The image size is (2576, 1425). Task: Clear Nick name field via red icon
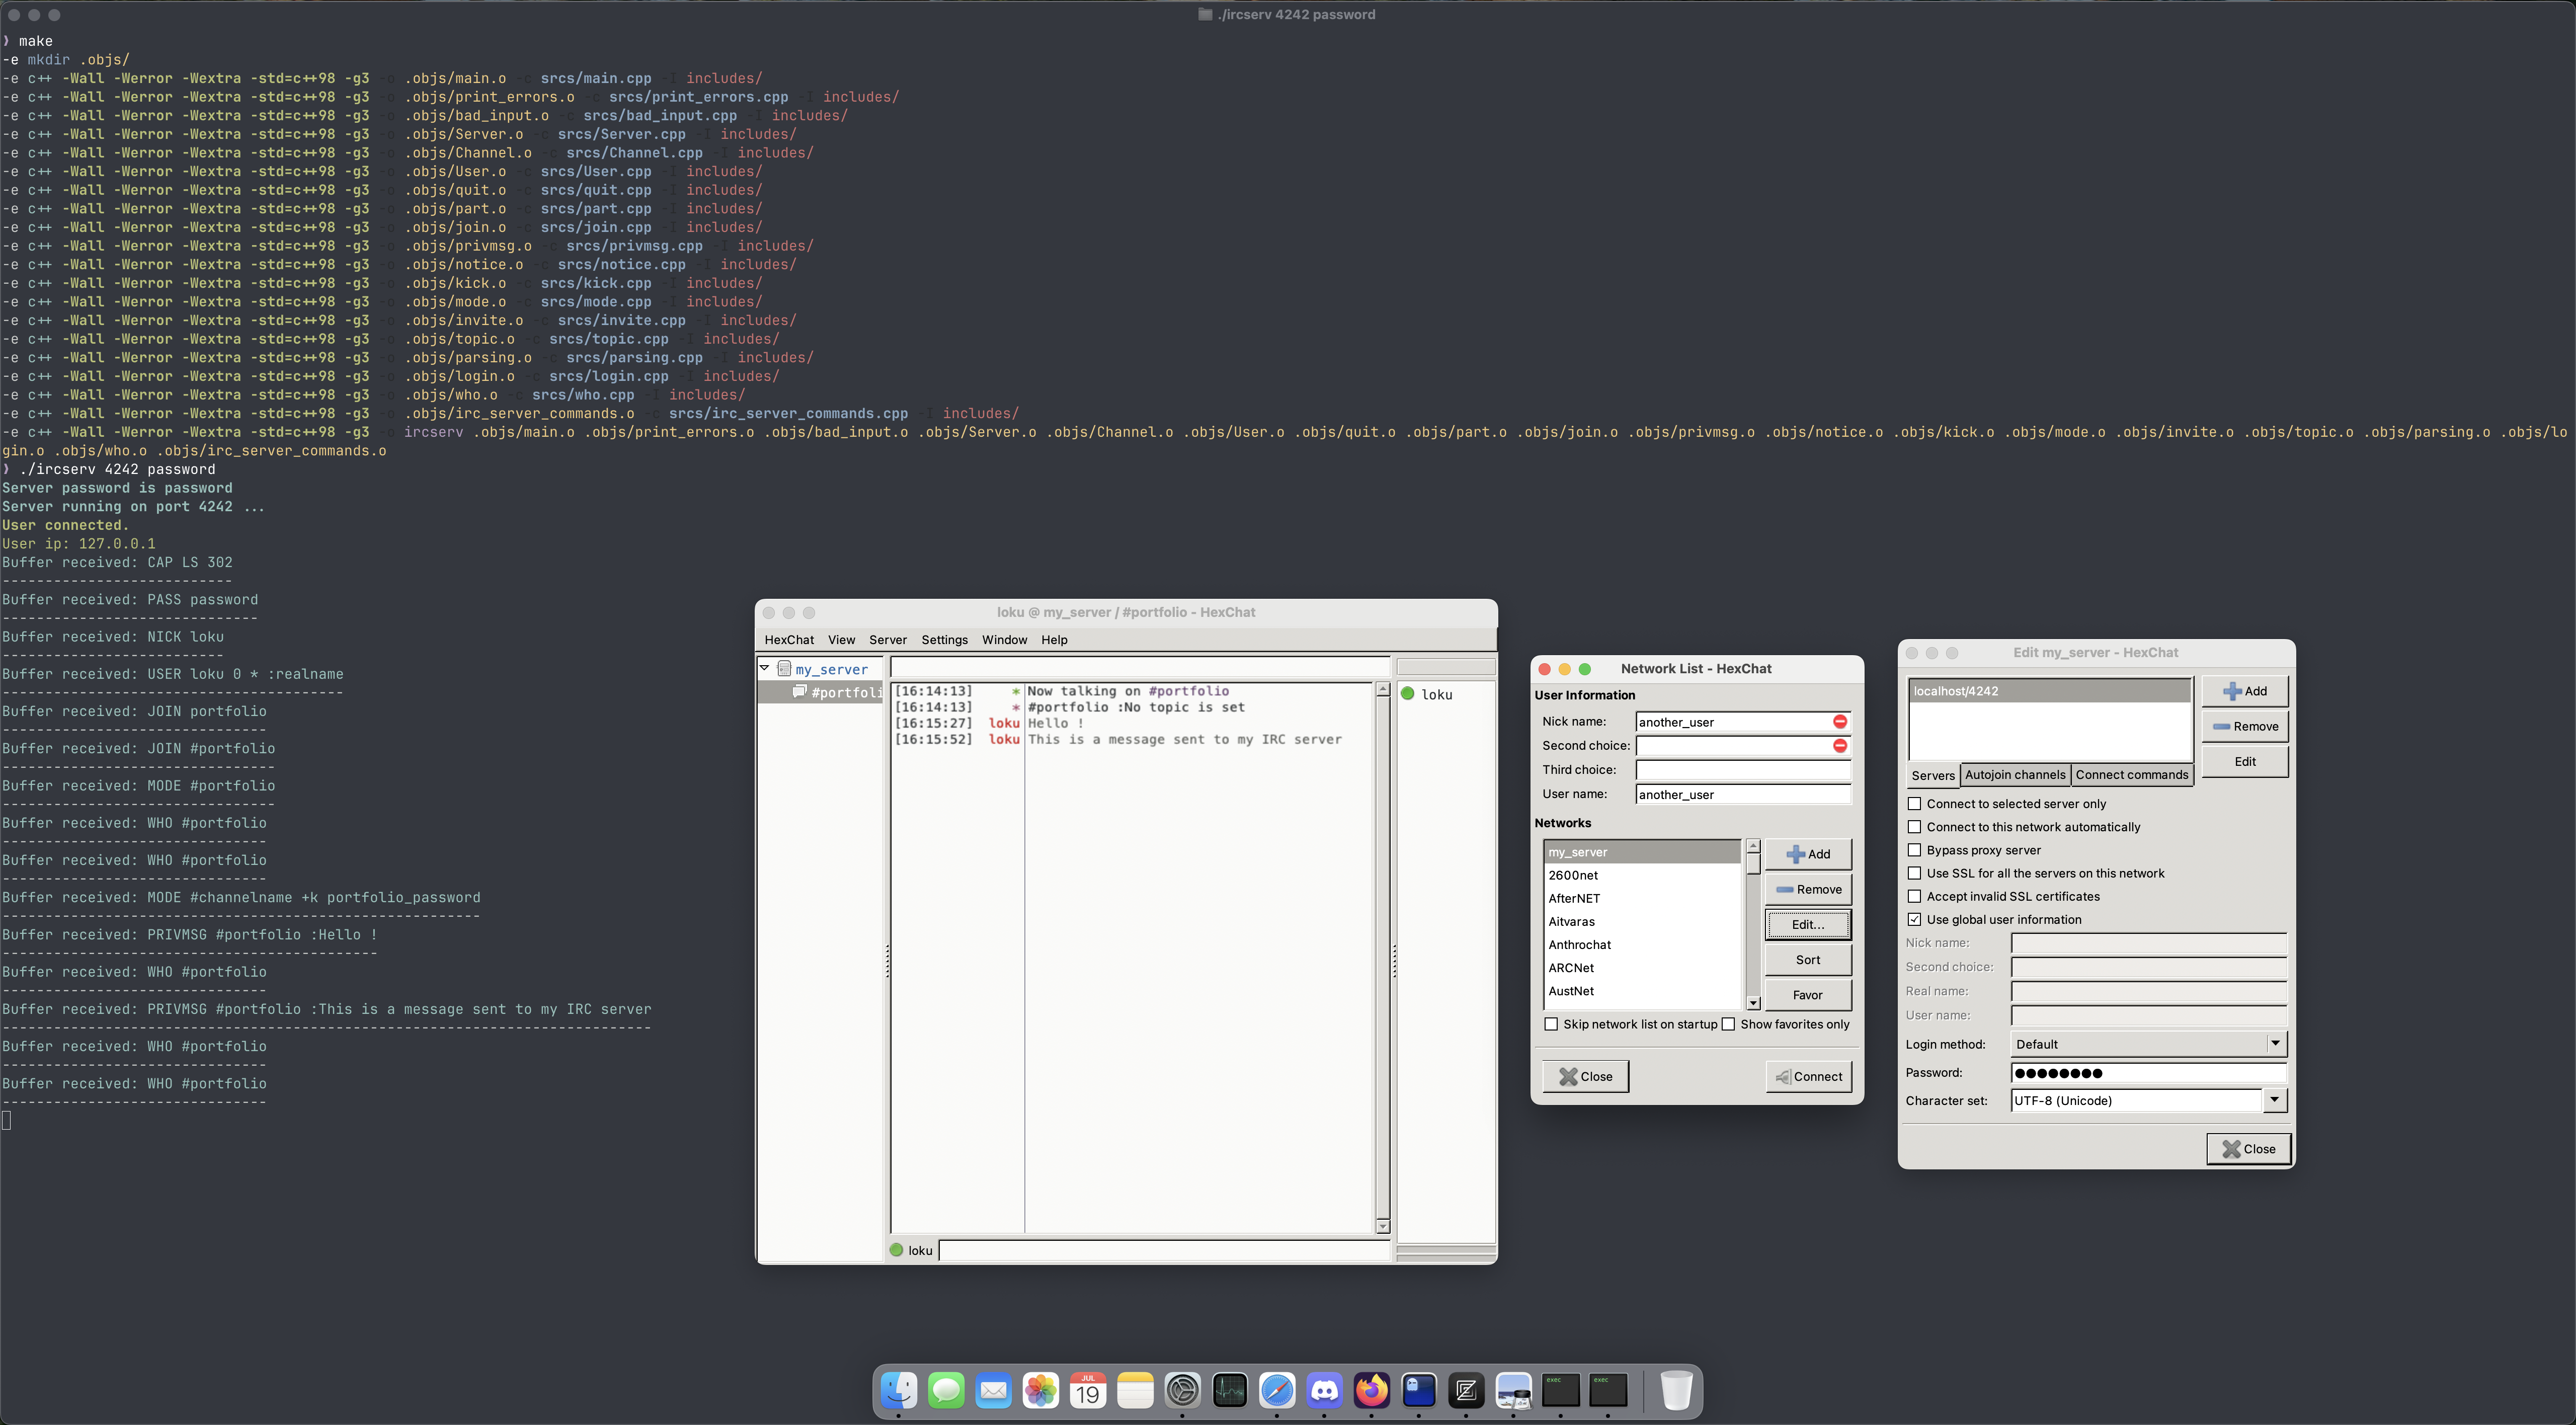coord(1839,721)
